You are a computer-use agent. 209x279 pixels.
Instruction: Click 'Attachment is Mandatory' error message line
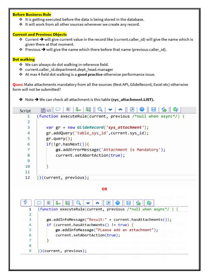pyautogui.click(x=110, y=150)
